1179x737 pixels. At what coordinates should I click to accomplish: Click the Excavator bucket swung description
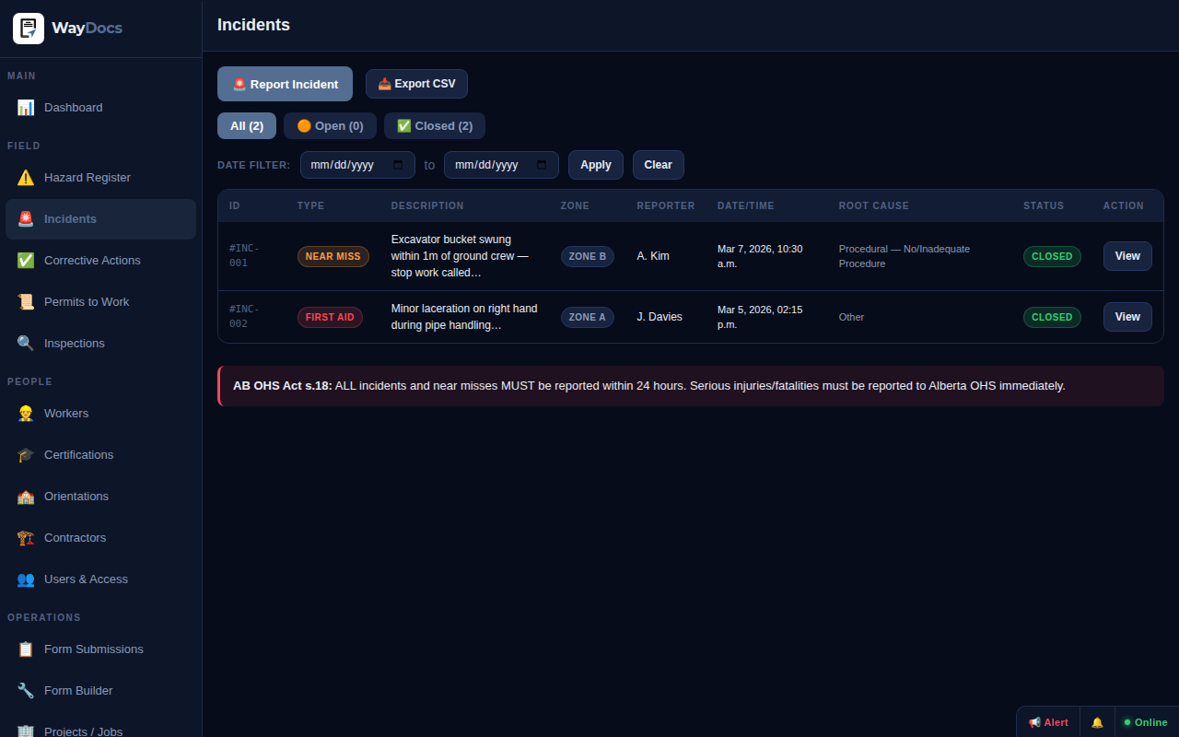(x=460, y=256)
